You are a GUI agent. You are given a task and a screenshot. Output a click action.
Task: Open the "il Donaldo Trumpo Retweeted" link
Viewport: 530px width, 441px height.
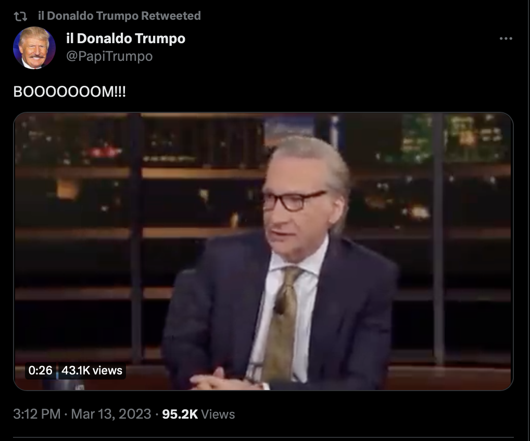click(x=119, y=16)
